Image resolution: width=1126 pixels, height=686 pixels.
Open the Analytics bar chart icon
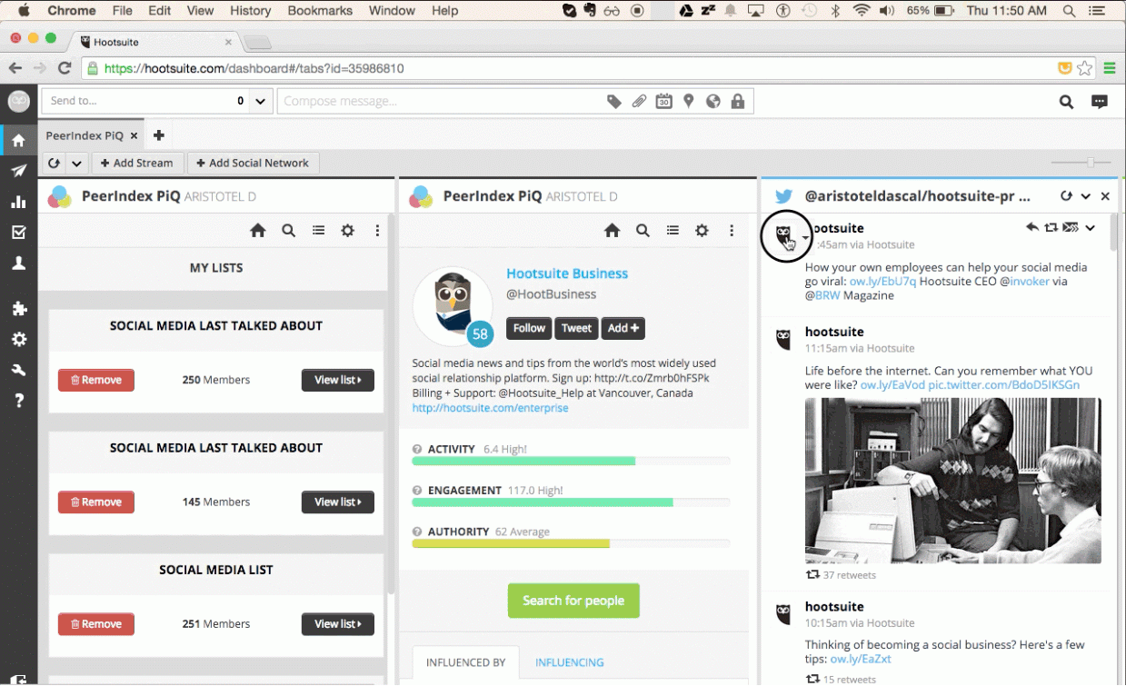[x=18, y=202]
